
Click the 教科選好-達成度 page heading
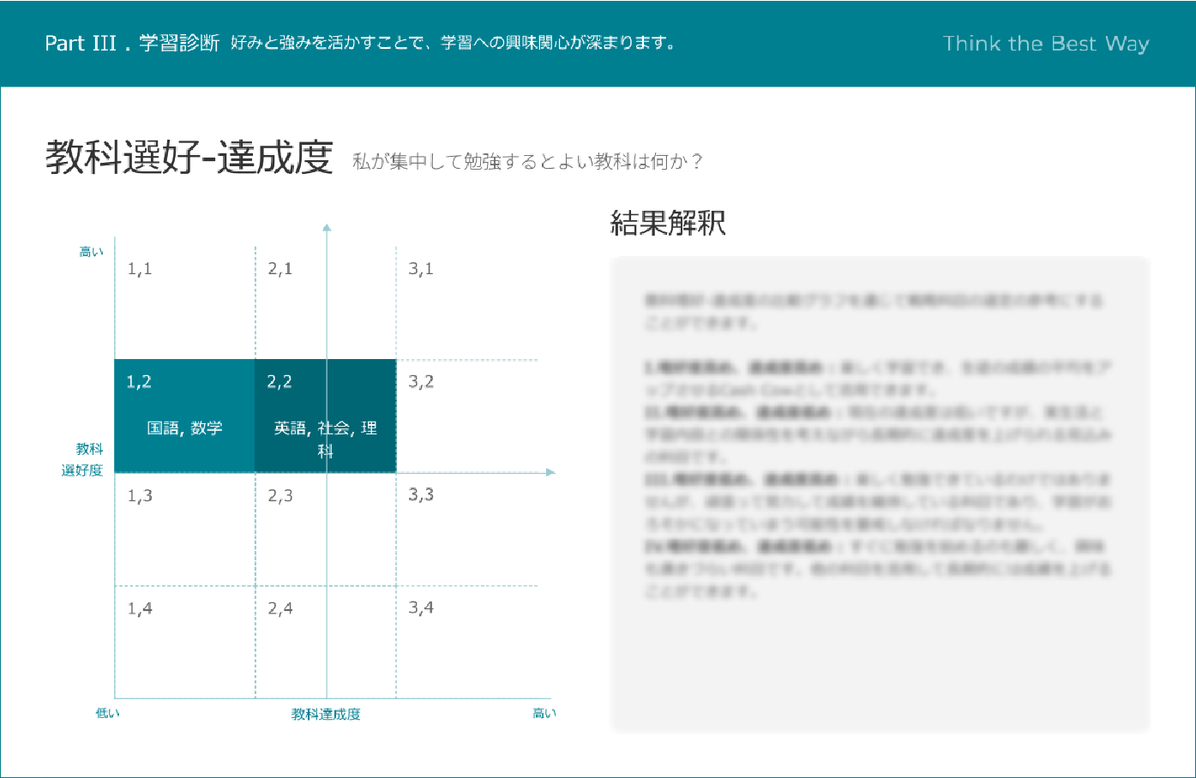189,158
